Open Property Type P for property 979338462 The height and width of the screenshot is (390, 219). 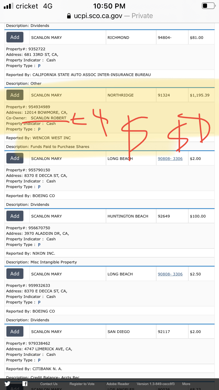39,360
